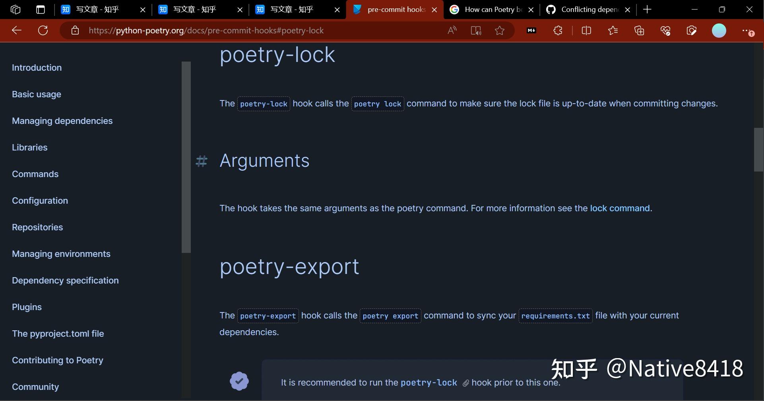Enter Immersive Reader mode
764x401 pixels.
coord(476,30)
